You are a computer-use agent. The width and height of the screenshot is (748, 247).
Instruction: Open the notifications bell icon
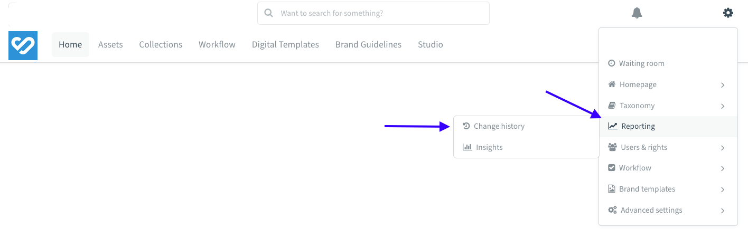(x=637, y=13)
